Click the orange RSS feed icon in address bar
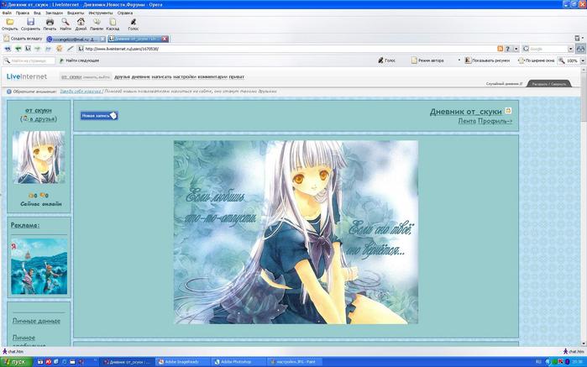 pyautogui.click(x=500, y=49)
